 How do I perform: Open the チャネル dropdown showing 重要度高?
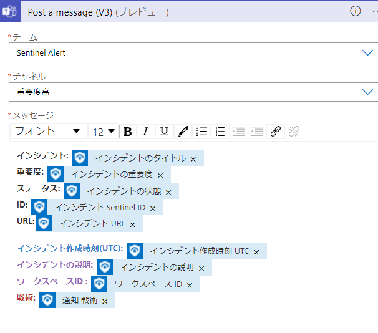[x=193, y=92]
